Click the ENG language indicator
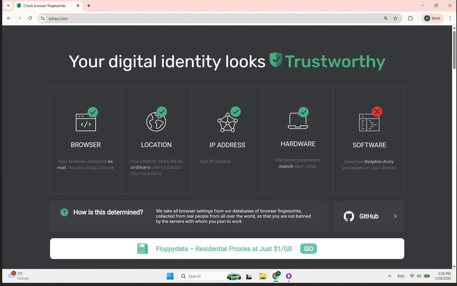Image resolution: width=457 pixels, height=286 pixels. click(x=401, y=276)
